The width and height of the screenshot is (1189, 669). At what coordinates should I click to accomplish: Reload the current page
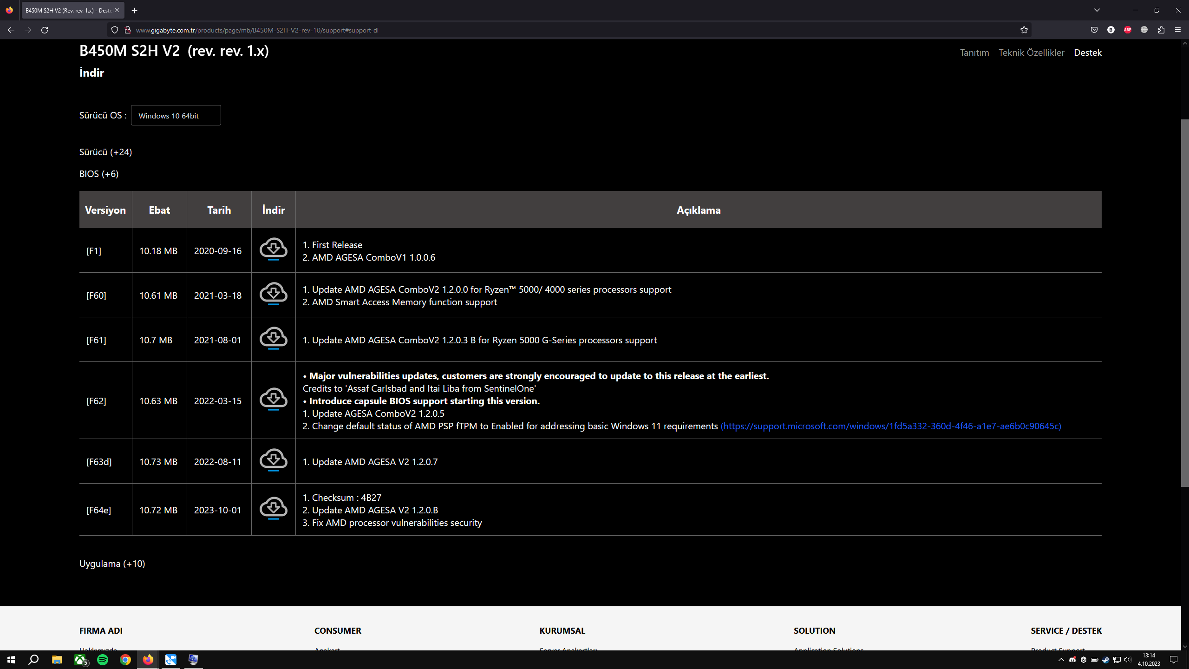click(x=45, y=30)
